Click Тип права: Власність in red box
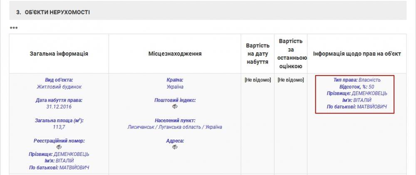Screen dimensions: 416x175 click(x=357, y=80)
